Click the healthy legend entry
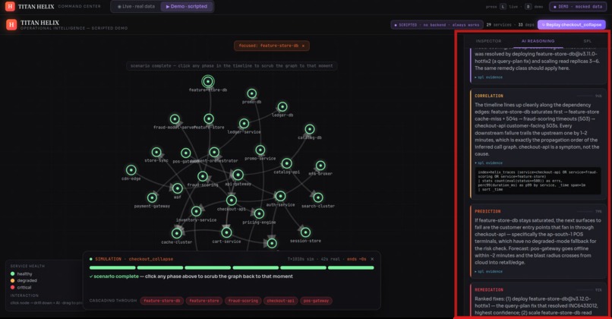The width and height of the screenshot is (612, 319). 21,273
